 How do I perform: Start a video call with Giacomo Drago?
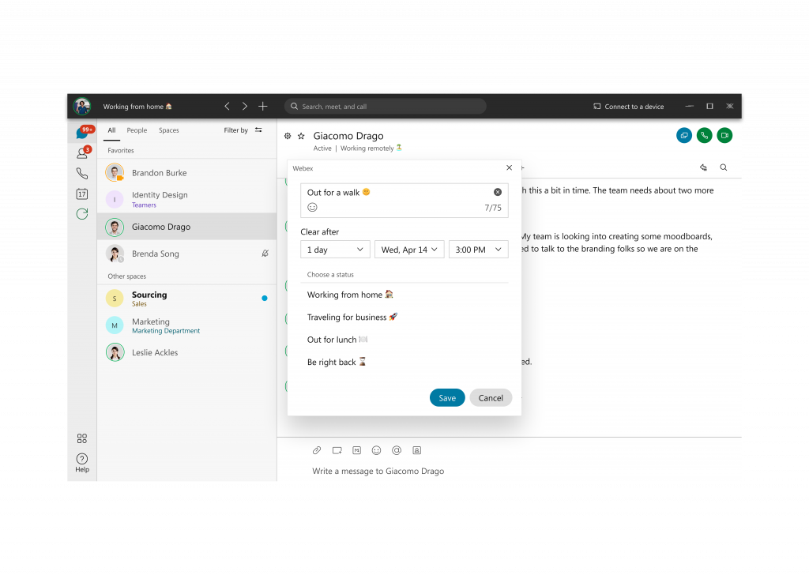[x=724, y=135]
